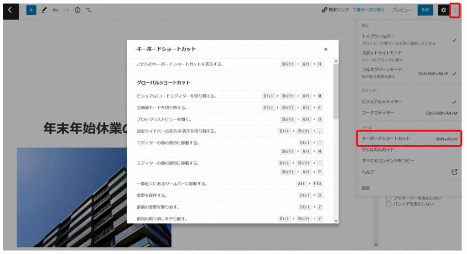Screen dimensions: 467x254
Task: Click the 更新 update button
Action: pos(425,10)
